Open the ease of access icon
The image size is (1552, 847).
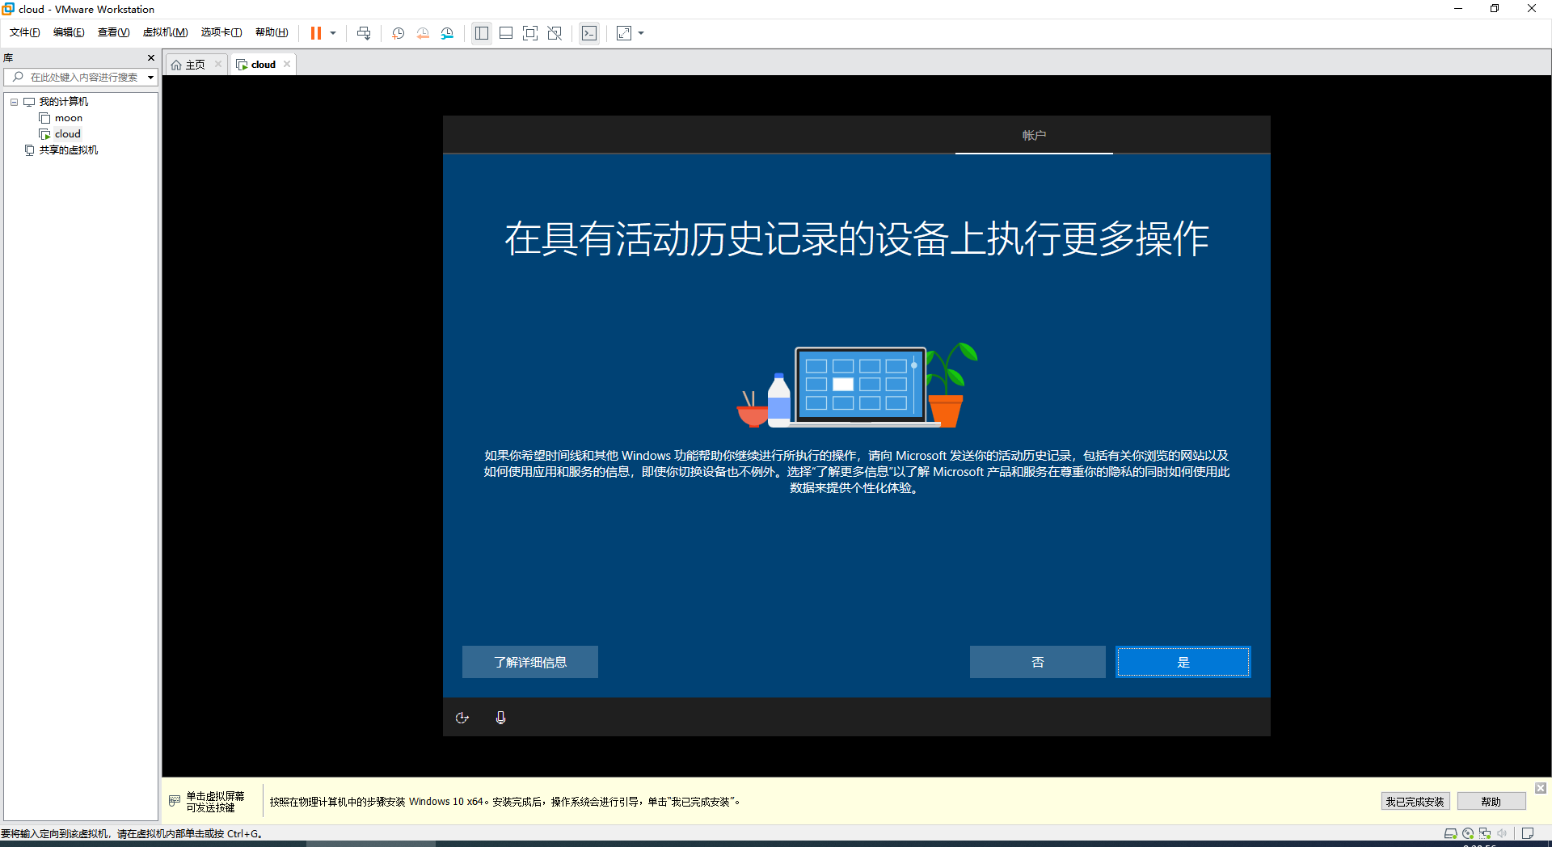click(x=462, y=718)
